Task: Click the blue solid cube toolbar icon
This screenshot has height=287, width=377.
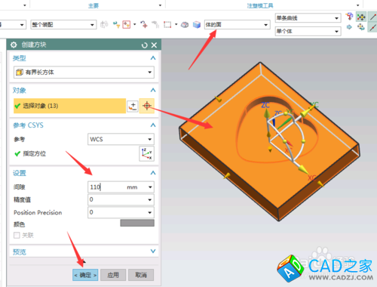Action: point(197,25)
